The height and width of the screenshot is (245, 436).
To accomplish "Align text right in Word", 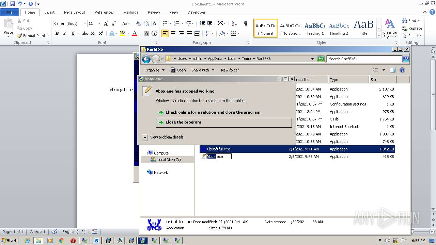I will coord(181,33).
